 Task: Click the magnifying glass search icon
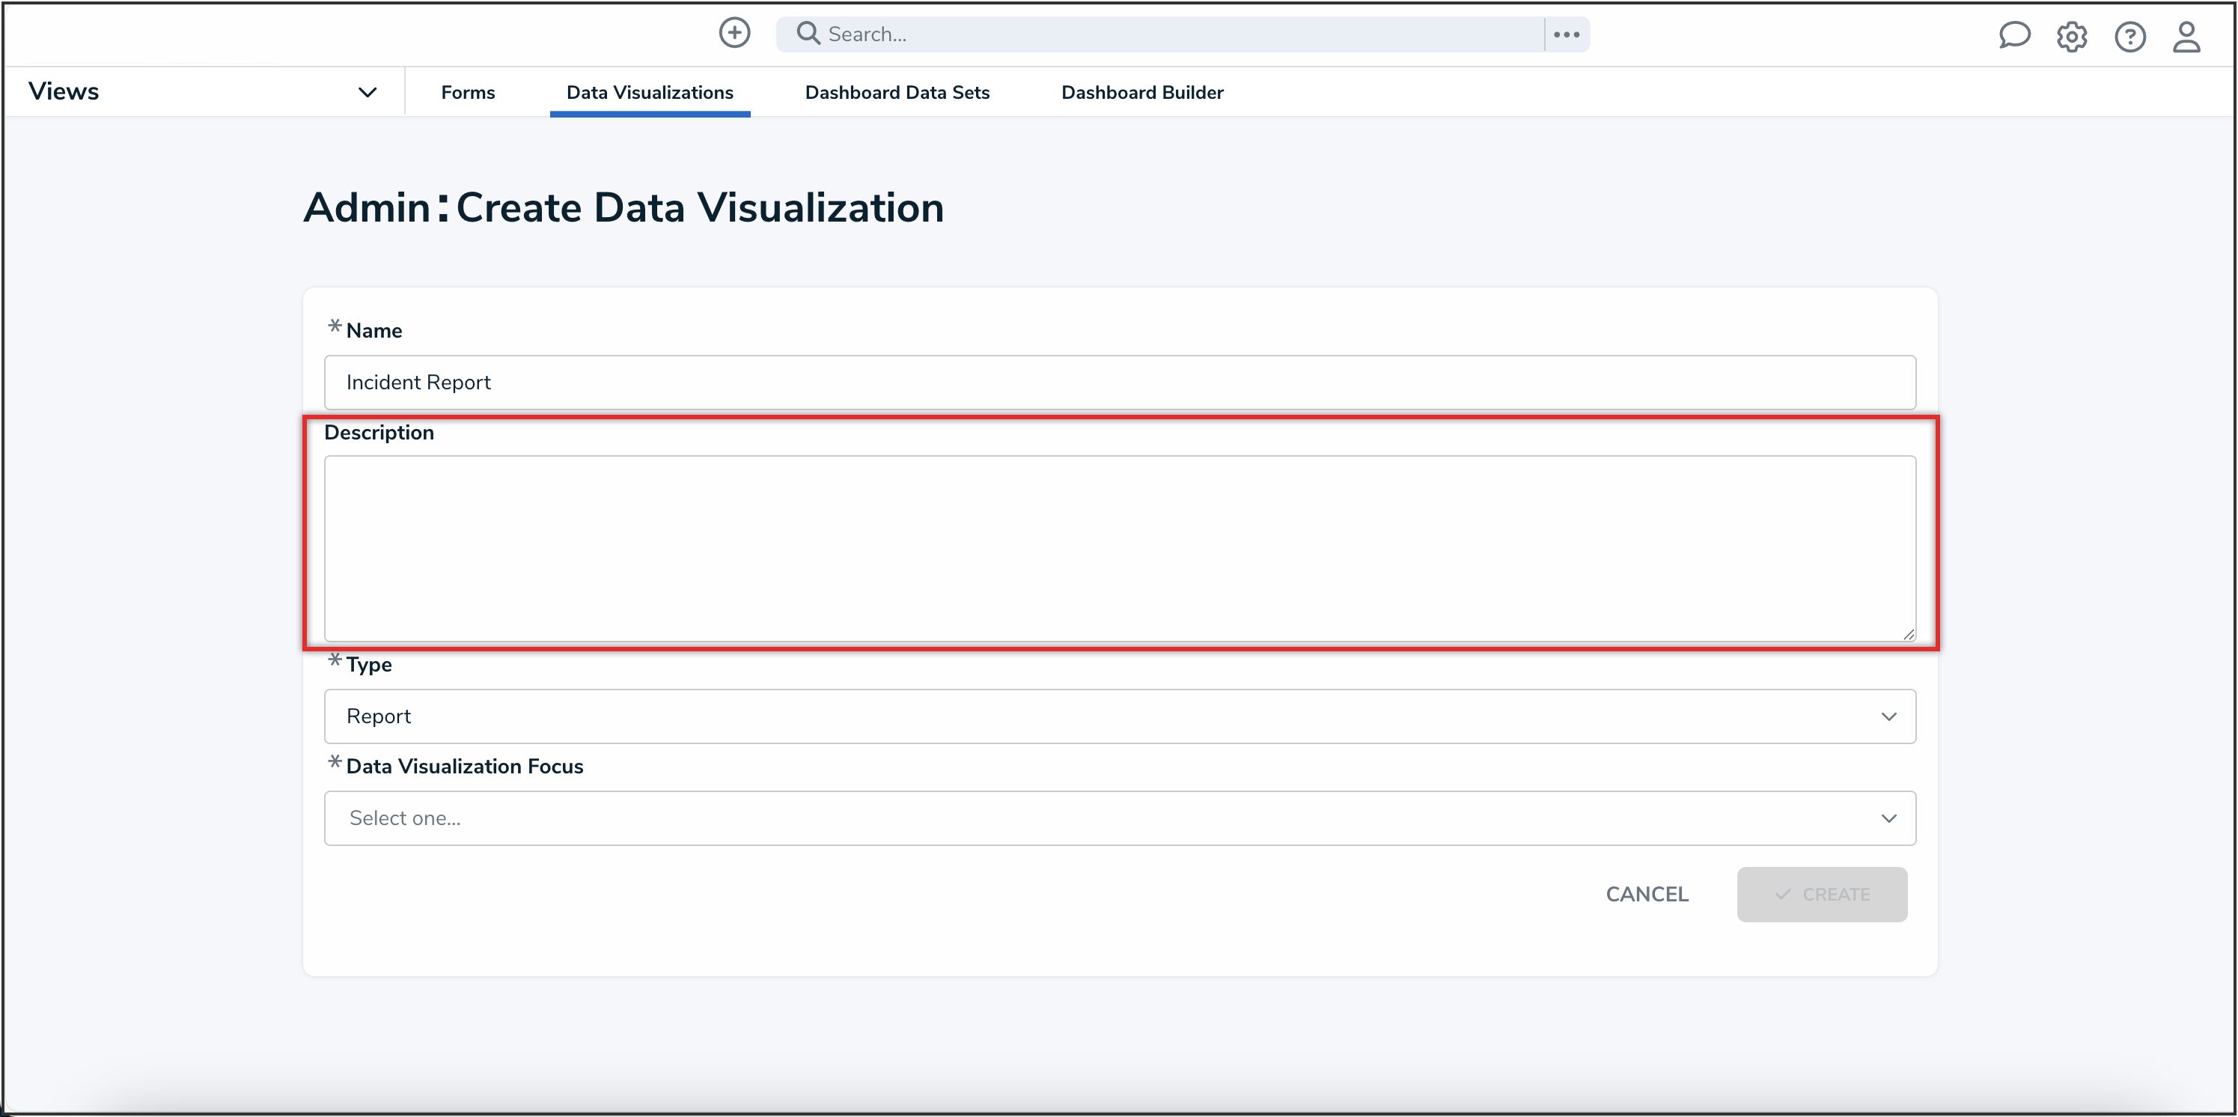point(808,33)
